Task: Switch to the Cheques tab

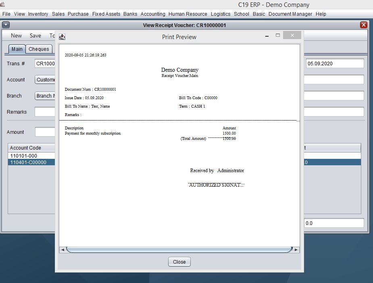Action: (39, 49)
